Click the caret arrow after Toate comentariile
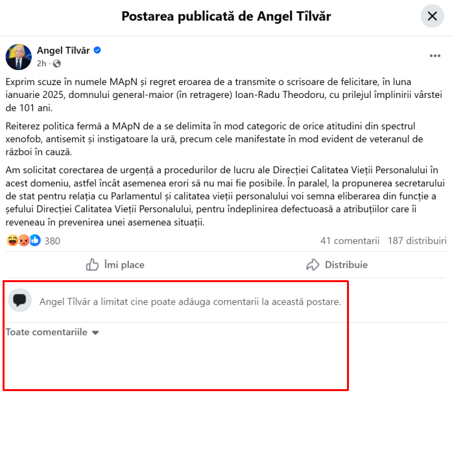Image resolution: width=454 pixels, height=467 pixels. click(x=95, y=333)
